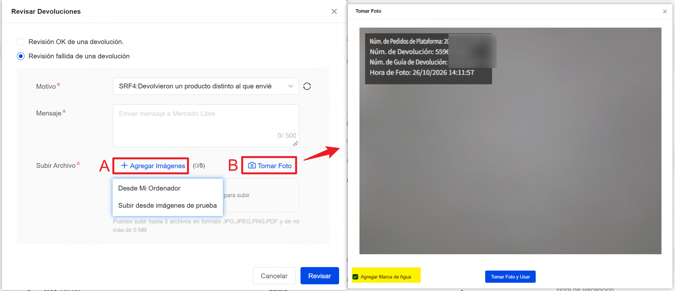Click the Cancelar button
The height and width of the screenshot is (291, 675).
pyautogui.click(x=274, y=276)
